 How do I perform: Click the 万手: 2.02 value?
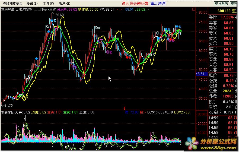coord(23,112)
